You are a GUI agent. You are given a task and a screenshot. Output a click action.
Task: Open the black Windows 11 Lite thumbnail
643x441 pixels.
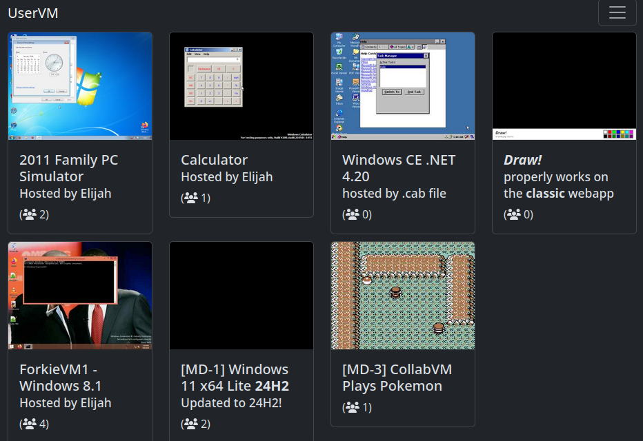pyautogui.click(x=241, y=296)
